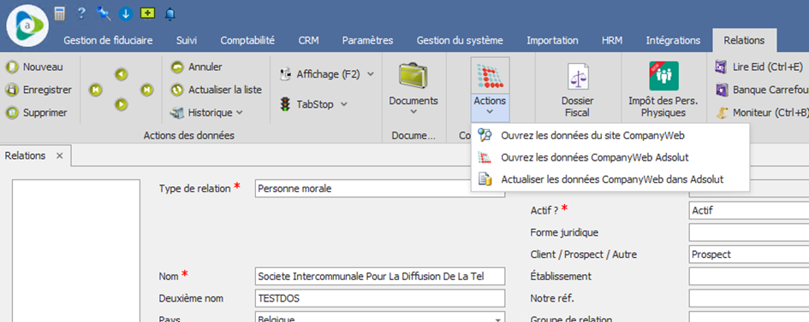Open the notifications bell icon
This screenshot has width=809, height=322.
(x=170, y=14)
